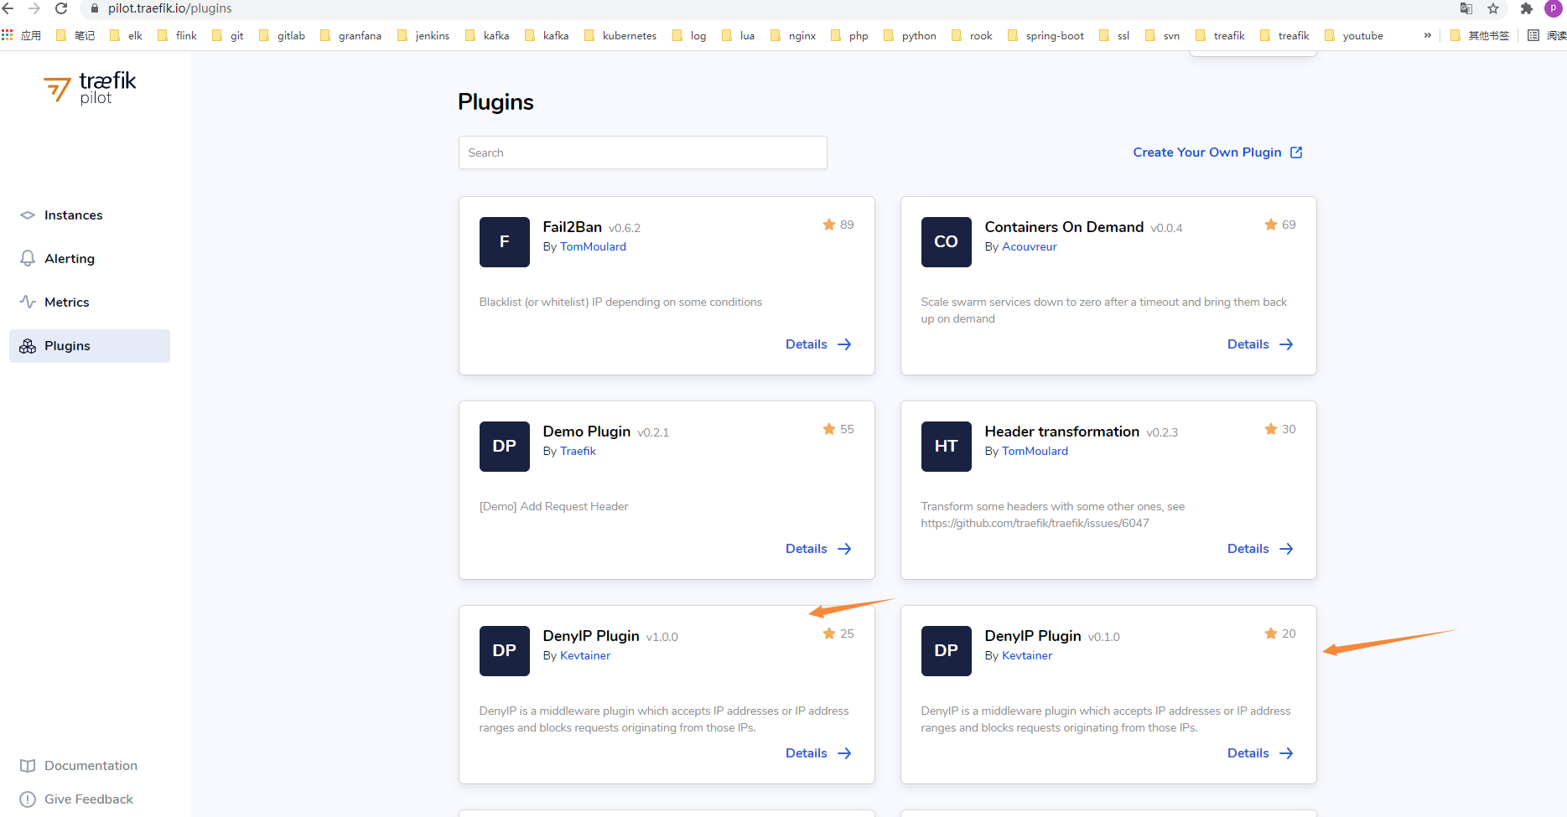Open kubernetes bookmark folder
This screenshot has height=817, width=1567.
(620, 35)
